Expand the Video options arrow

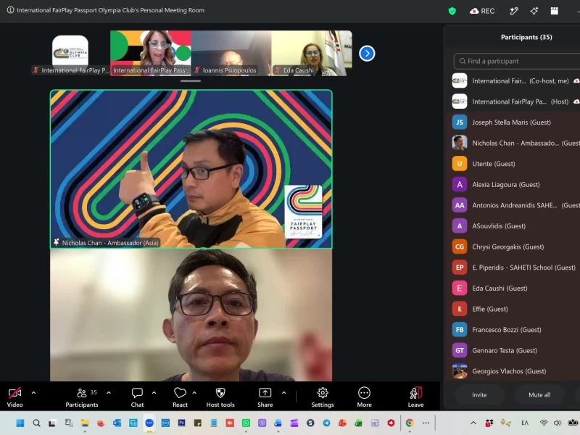33,392
